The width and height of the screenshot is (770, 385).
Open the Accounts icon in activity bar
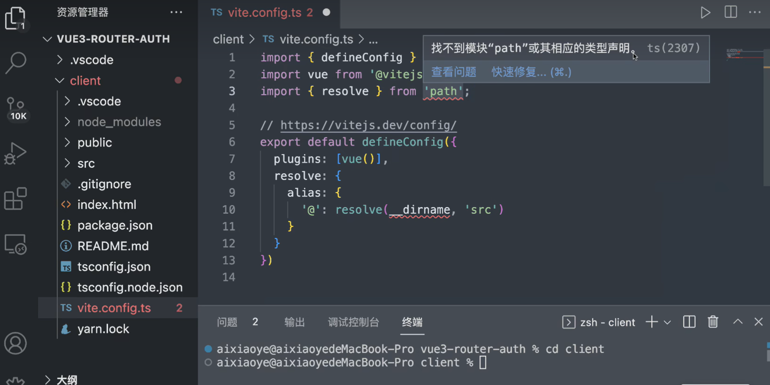[15, 343]
